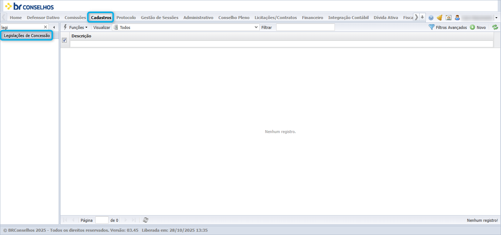The width and height of the screenshot is (501, 235).
Task: Toggle the select-all checkbox beside Descrição
Action: click(x=64, y=40)
